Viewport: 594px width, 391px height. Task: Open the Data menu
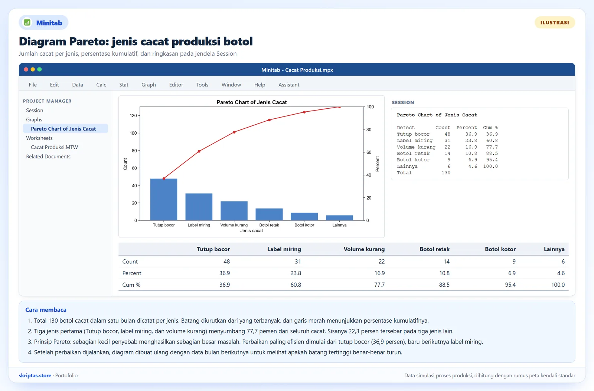78,85
